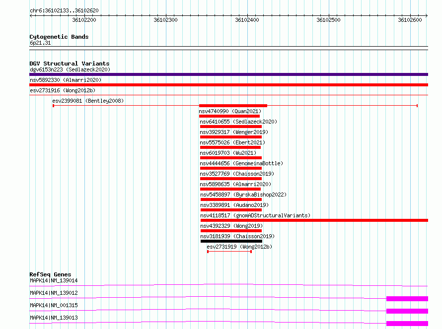Select variant label nsv3527769 (Chaisson2019)
Screen dimensions: 442x329
pos(237,174)
